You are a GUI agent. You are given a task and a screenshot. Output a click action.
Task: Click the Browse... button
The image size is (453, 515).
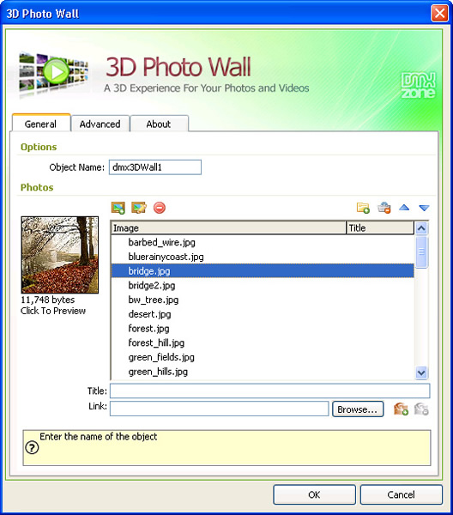(358, 409)
